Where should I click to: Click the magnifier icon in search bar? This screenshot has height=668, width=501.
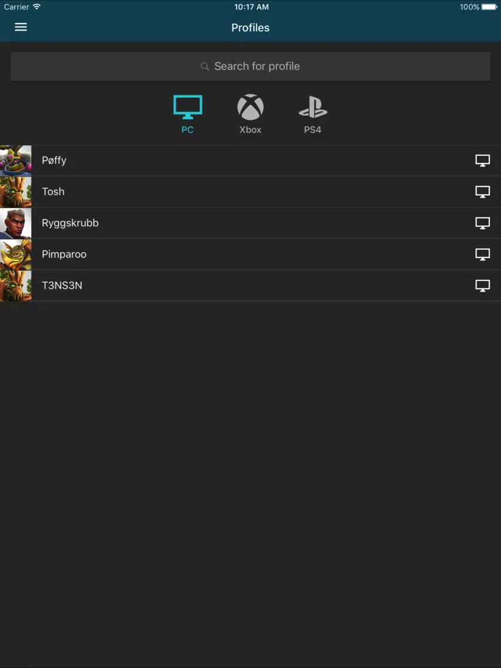coord(205,66)
